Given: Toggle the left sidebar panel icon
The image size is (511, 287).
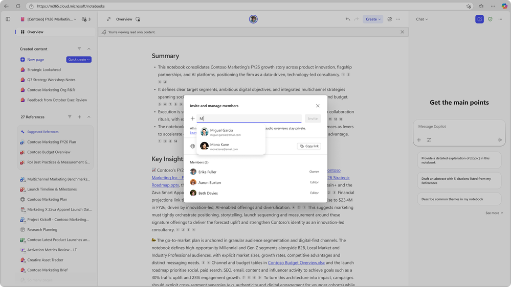Looking at the screenshot, I should coord(8,19).
